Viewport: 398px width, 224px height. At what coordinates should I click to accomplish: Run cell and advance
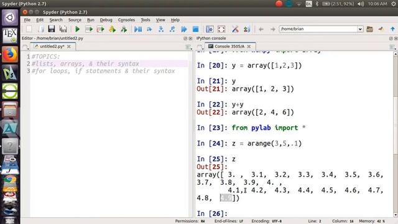101,29
